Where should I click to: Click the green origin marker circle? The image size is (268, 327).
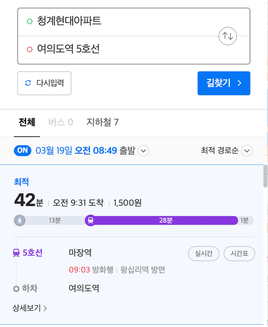[x=30, y=21]
